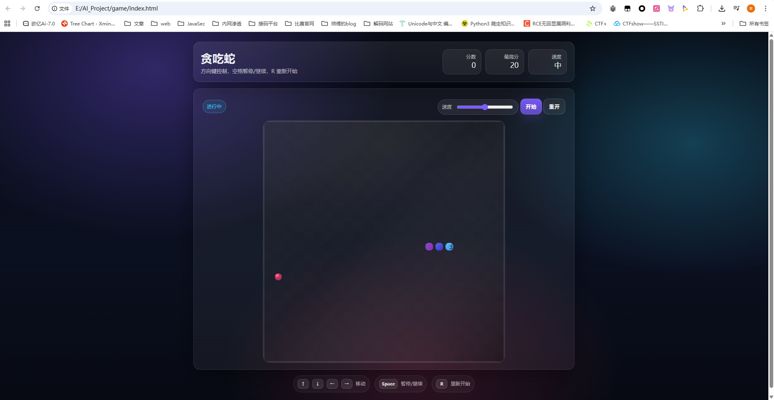Bookmark this page with star icon
This screenshot has height=400, width=774.
tap(592, 8)
